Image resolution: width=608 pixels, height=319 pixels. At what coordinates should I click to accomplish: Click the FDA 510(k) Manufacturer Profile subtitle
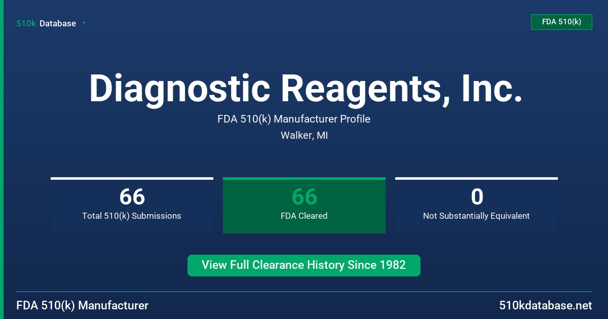(x=294, y=119)
